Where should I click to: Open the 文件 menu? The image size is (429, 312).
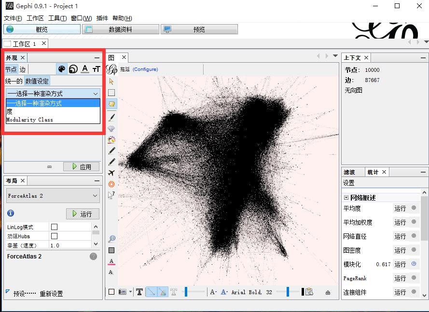click(13, 18)
